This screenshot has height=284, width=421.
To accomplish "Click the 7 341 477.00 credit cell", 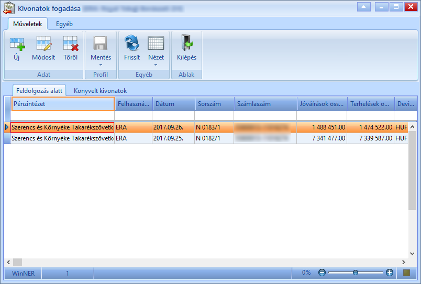I will 322,138.
